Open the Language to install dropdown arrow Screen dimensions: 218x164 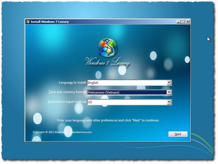tap(169, 83)
